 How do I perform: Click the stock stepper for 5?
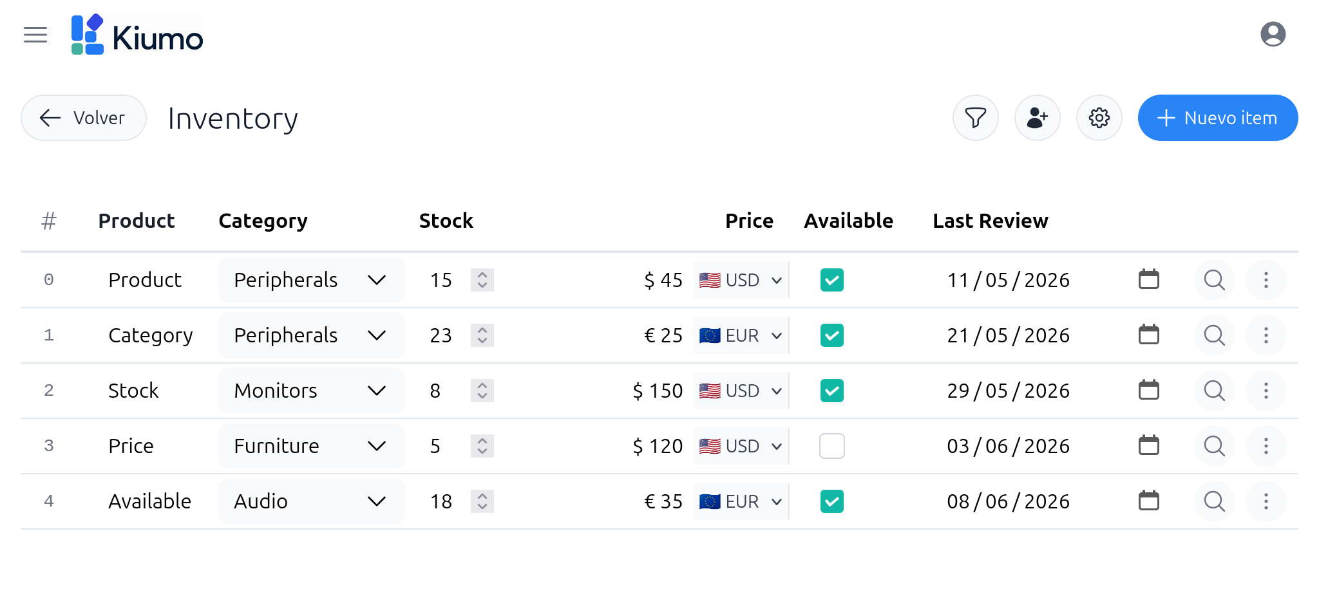click(482, 446)
